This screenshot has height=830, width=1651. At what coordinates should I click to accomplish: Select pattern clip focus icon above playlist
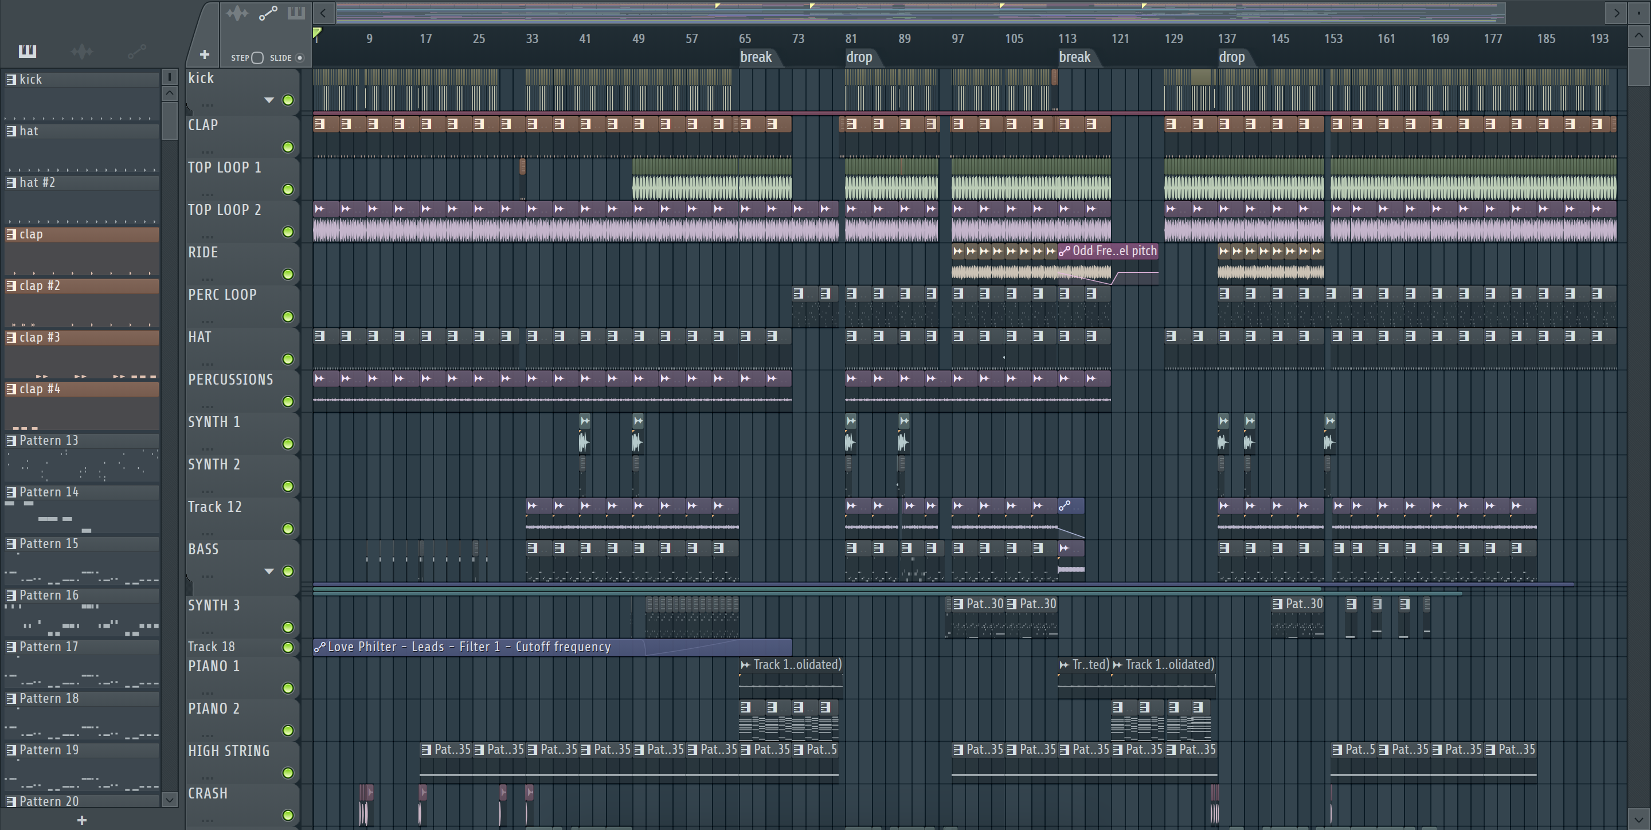(296, 13)
